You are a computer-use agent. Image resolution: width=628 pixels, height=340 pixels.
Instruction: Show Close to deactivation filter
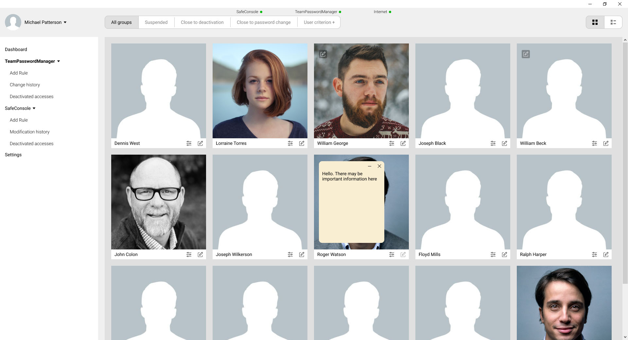point(202,22)
